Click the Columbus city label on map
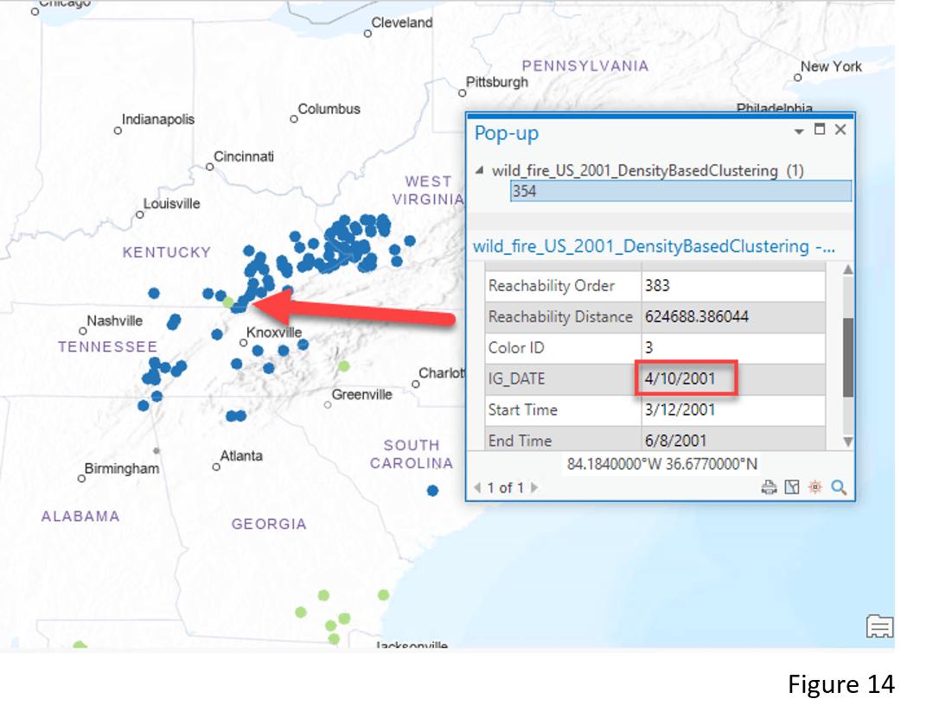This screenshot has height=718, width=939. tap(329, 110)
